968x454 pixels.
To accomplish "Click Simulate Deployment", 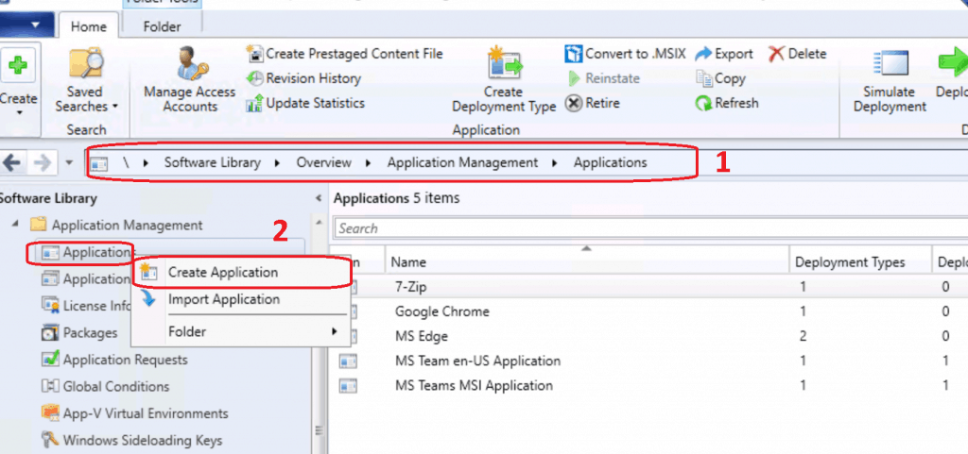I will [889, 81].
